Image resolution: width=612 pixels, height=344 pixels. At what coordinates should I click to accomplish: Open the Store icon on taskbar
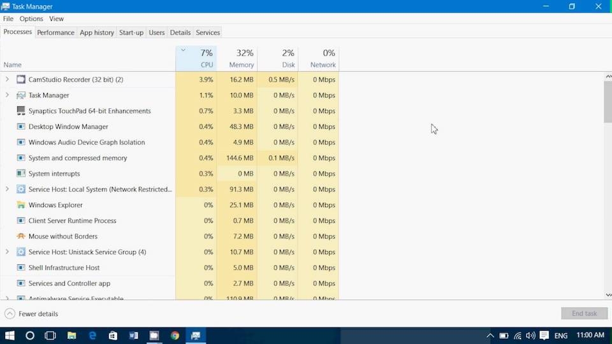(x=113, y=336)
